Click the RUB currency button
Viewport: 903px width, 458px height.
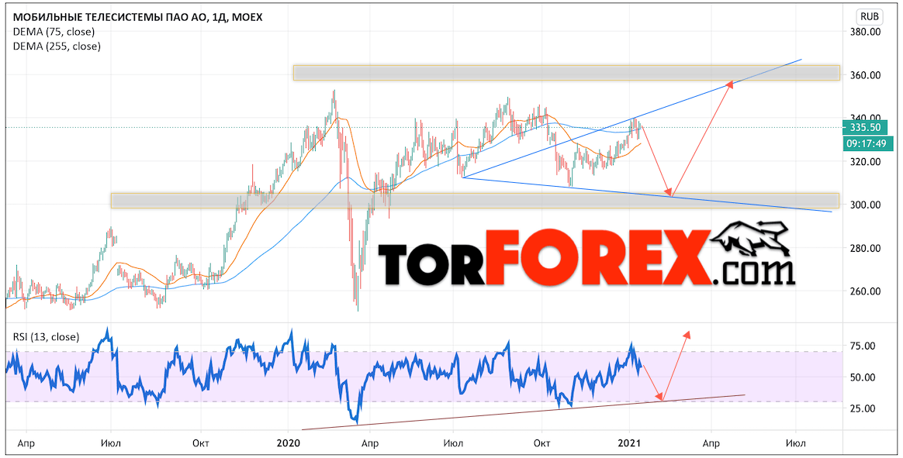(869, 16)
